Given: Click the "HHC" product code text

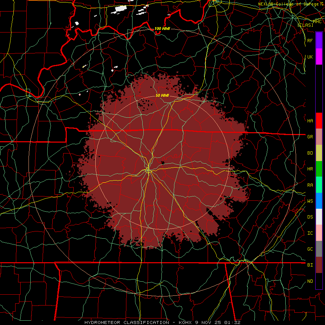Looking at the screenshot, I should 317,22.
